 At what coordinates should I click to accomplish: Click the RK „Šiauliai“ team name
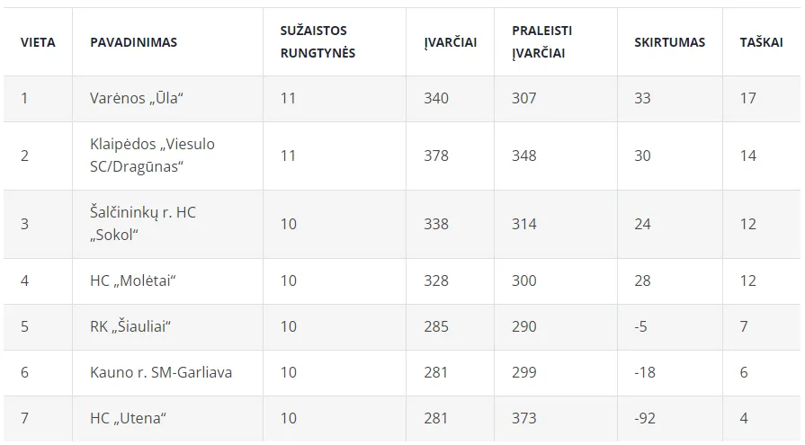coord(130,326)
